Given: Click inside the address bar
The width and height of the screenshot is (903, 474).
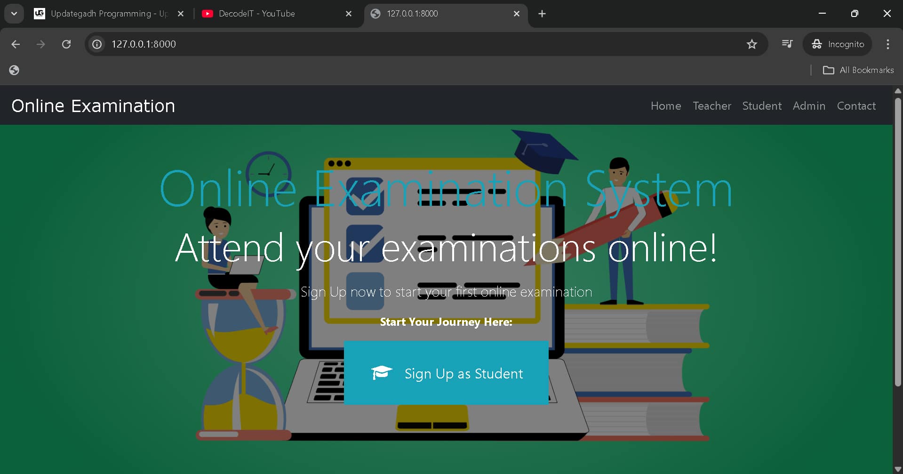Looking at the screenshot, I should click(x=329, y=44).
